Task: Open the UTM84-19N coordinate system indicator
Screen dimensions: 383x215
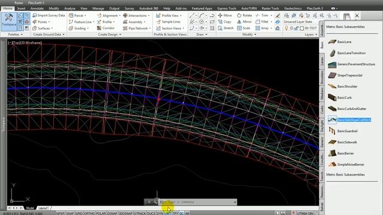Action: coord(305,213)
